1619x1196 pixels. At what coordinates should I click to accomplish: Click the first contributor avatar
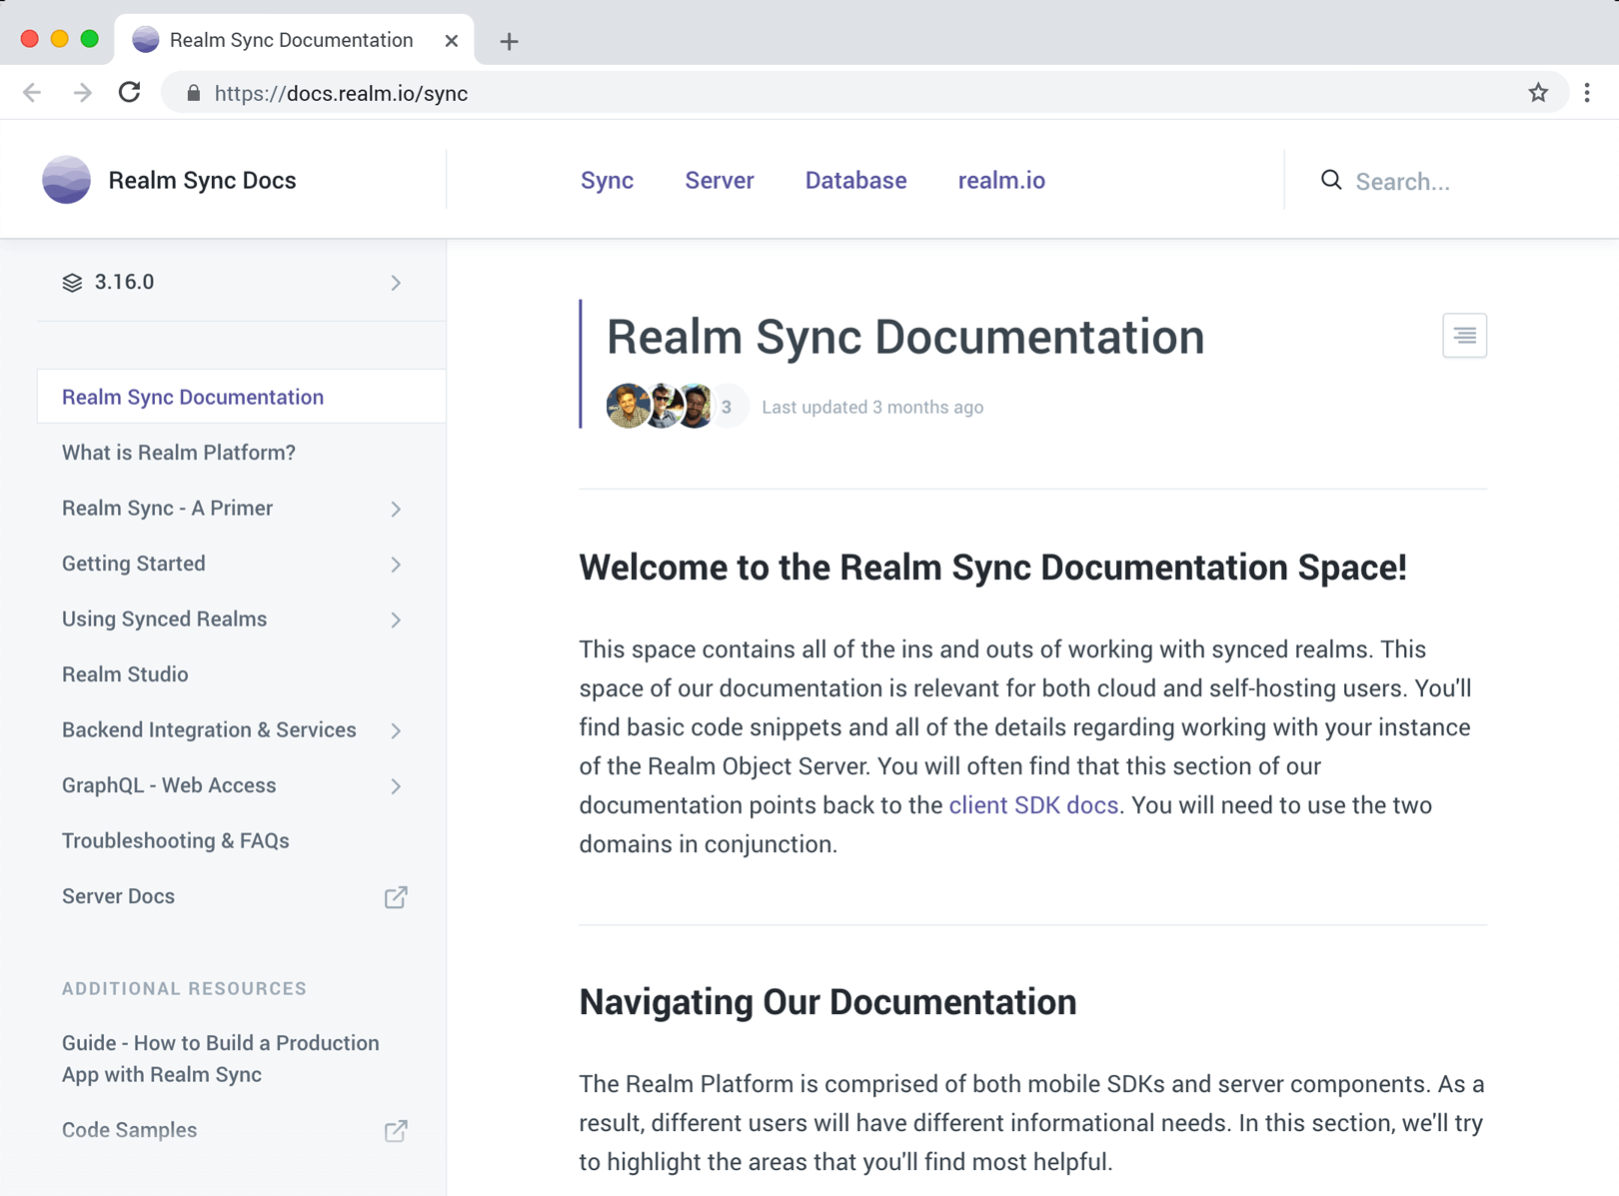[628, 406]
